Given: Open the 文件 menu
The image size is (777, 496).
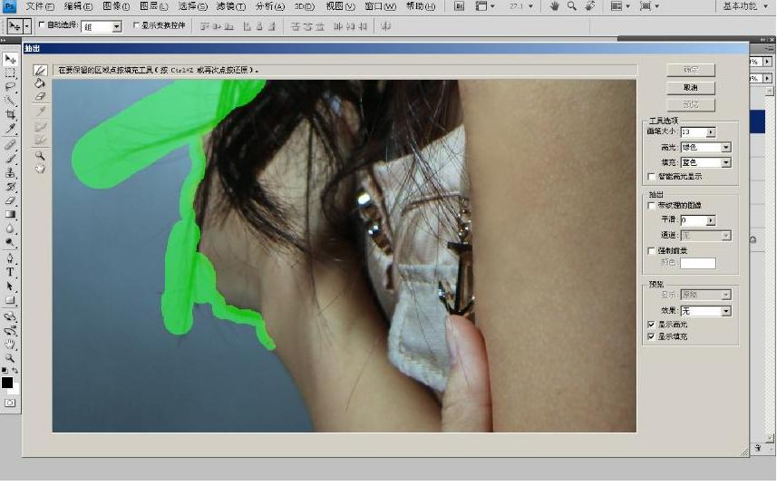Looking at the screenshot, I should coord(40,6).
